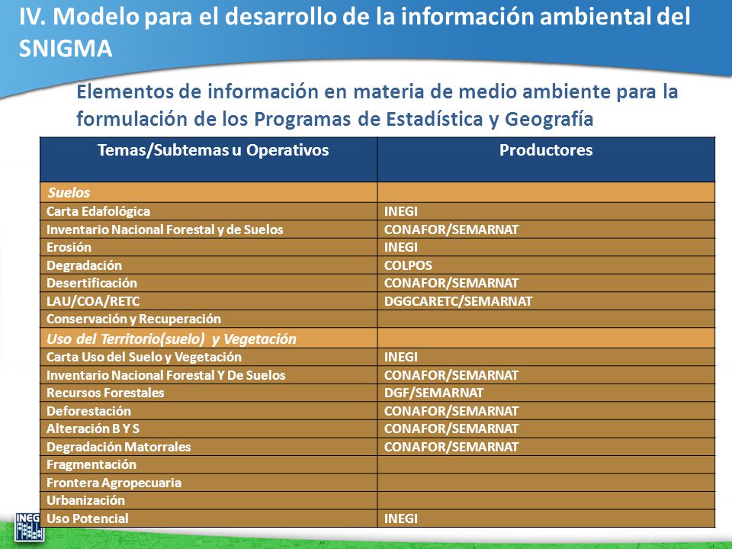The image size is (732, 549).
Task: Click the 'Productores' column header
Action: 546,159
